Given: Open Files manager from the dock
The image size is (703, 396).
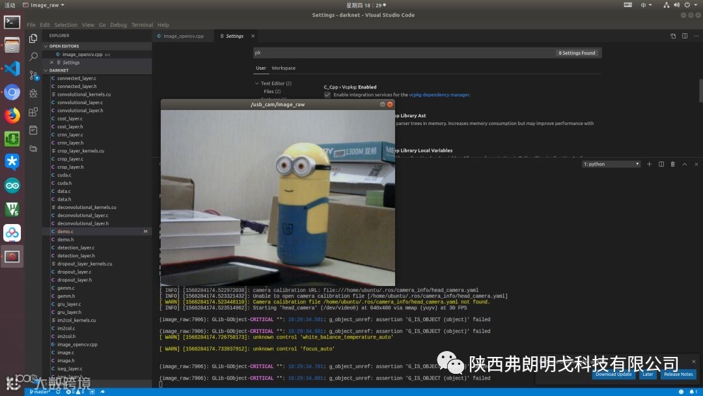Looking at the screenshot, I should point(12,45).
